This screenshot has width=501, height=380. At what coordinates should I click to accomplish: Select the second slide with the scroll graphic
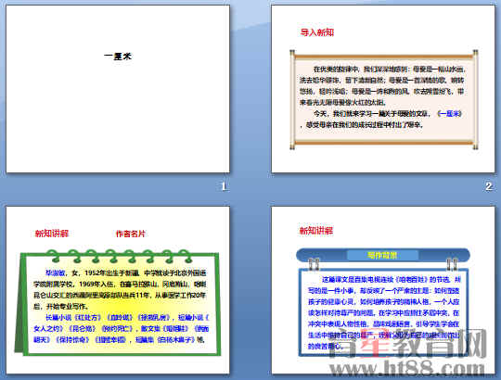(x=383, y=89)
